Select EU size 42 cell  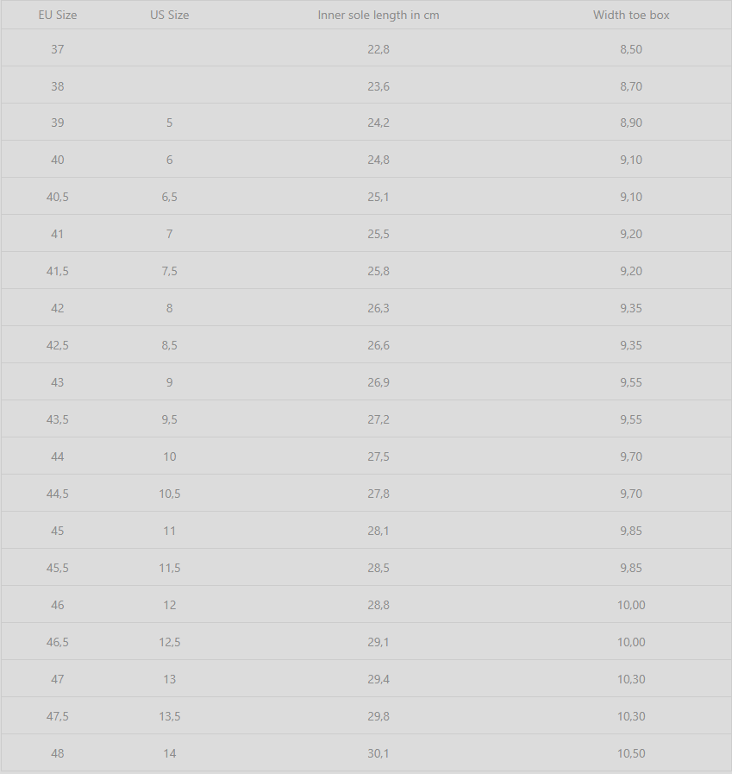coord(58,308)
